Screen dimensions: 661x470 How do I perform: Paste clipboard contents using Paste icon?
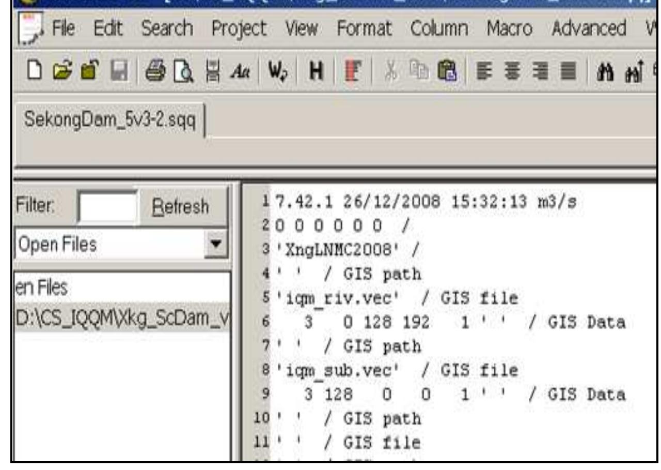click(448, 72)
